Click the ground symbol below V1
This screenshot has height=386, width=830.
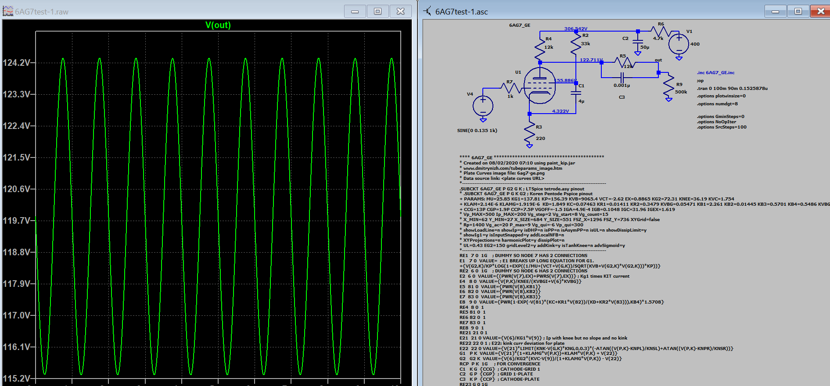click(679, 58)
